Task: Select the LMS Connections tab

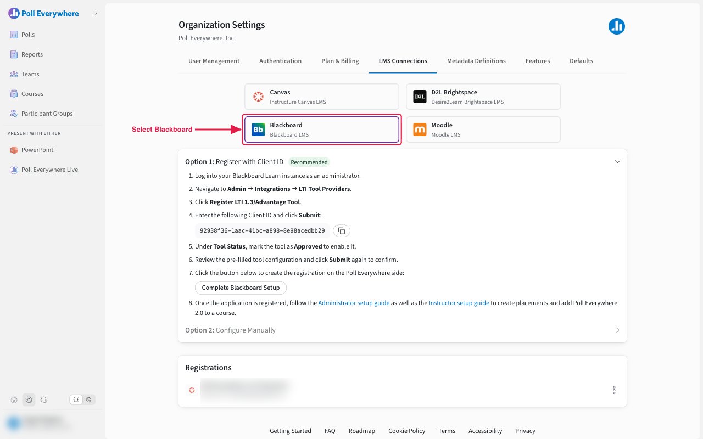Action: (403, 61)
